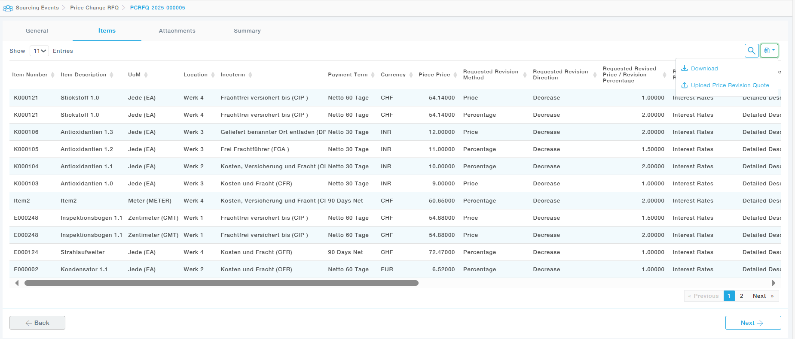
Task: Click horizontal scrollbar left arrow
Action: (x=17, y=283)
